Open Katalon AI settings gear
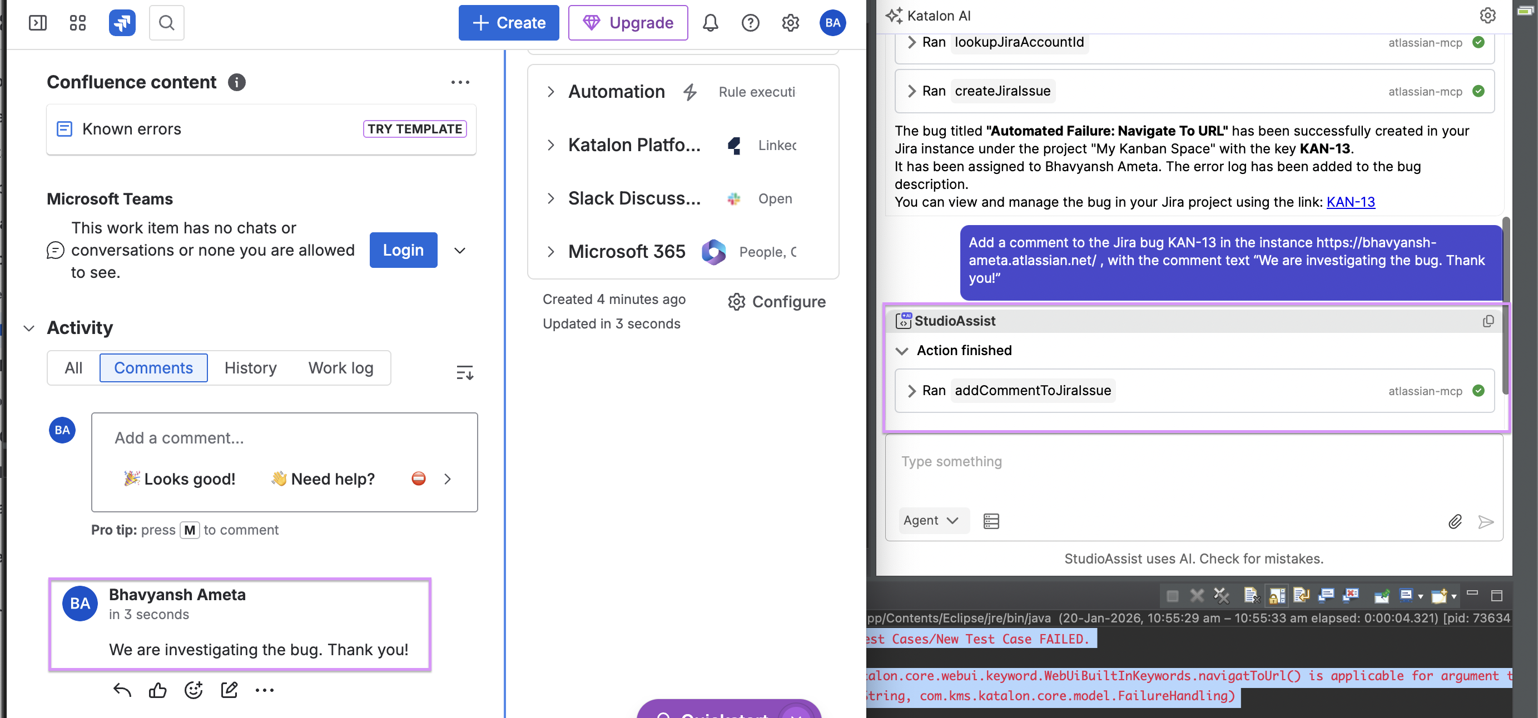This screenshot has width=1538, height=718. click(1487, 16)
